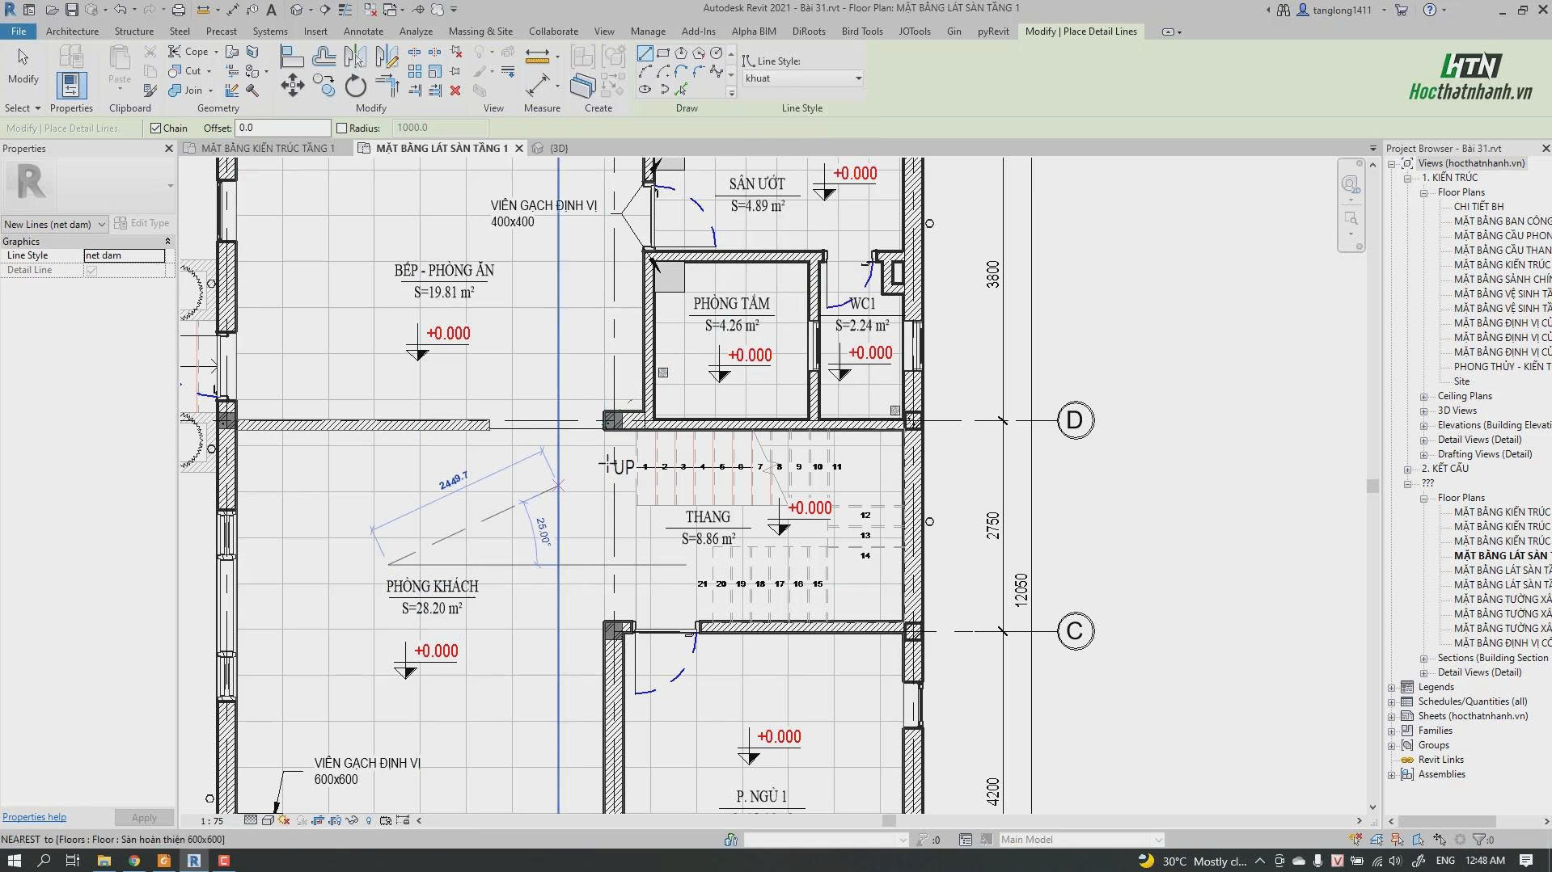Screen dimensions: 1552x872
Task: Select the Aligned Dimension measure tool
Action: [x=537, y=86]
